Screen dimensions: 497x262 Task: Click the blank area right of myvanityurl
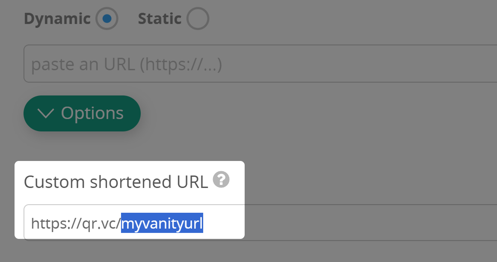coord(222,223)
